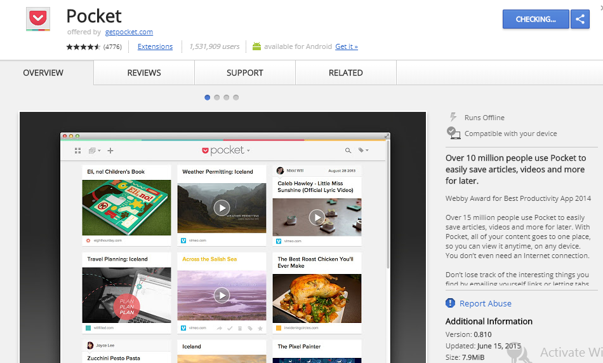This screenshot has height=363, width=603.
Task: Select the second screenshot carousel dot
Action: tap(217, 97)
